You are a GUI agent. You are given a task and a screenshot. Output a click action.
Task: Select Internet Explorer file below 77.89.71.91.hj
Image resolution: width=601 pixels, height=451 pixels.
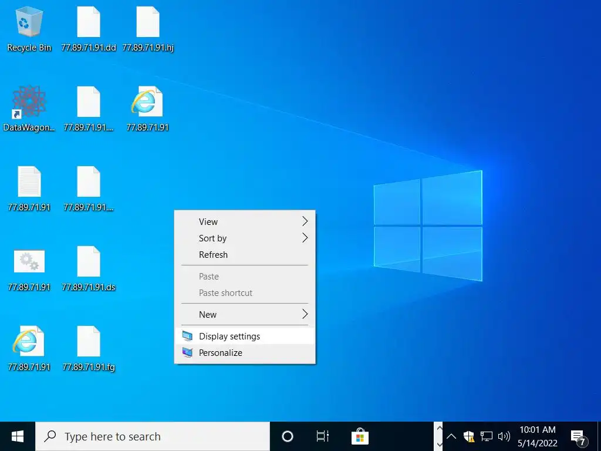click(148, 109)
